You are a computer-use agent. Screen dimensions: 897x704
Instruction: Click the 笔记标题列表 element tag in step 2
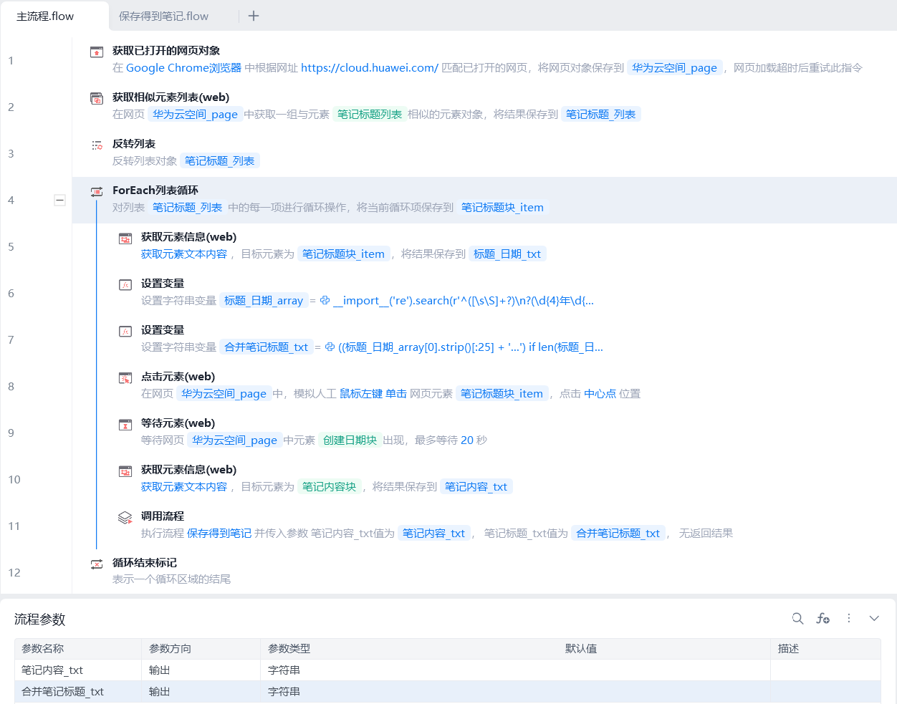(370, 114)
